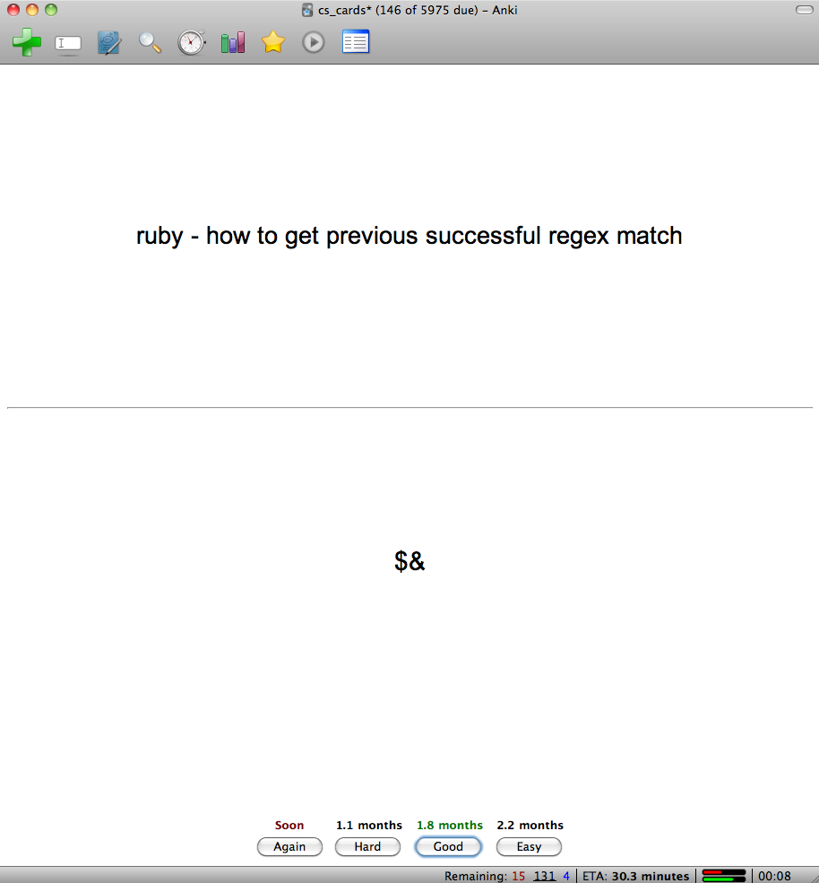
Task: Click the toolbar toggle pill in title bar
Action: 803,10
